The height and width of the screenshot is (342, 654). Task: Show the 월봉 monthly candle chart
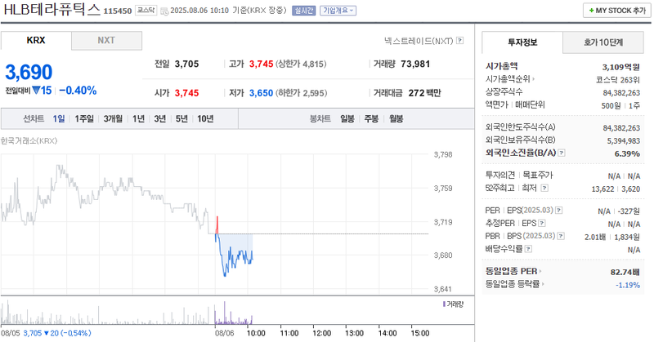pos(396,118)
